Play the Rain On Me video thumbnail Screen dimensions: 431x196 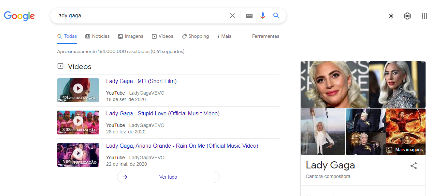tap(78, 155)
